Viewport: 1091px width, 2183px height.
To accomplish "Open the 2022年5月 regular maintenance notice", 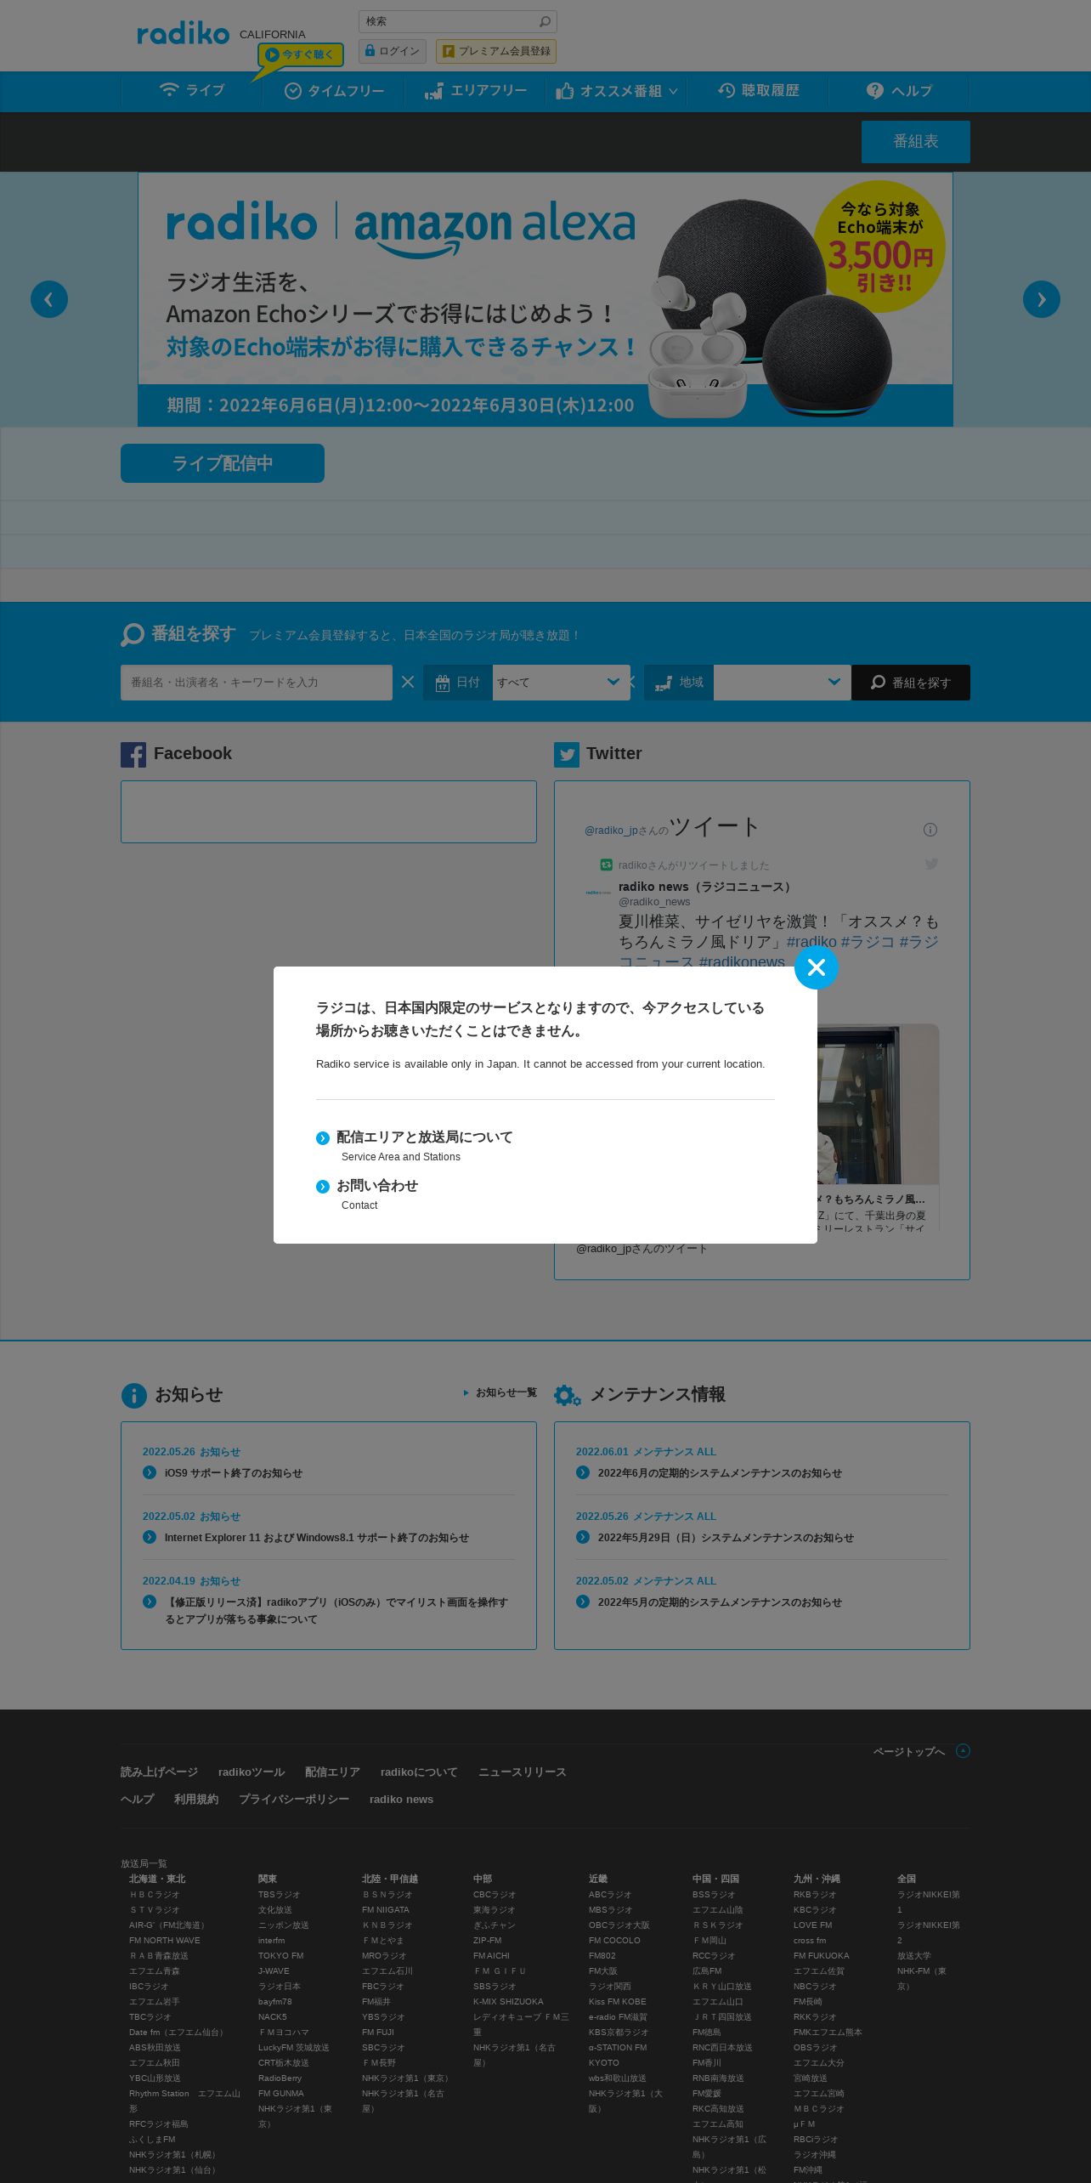I will click(x=720, y=1602).
